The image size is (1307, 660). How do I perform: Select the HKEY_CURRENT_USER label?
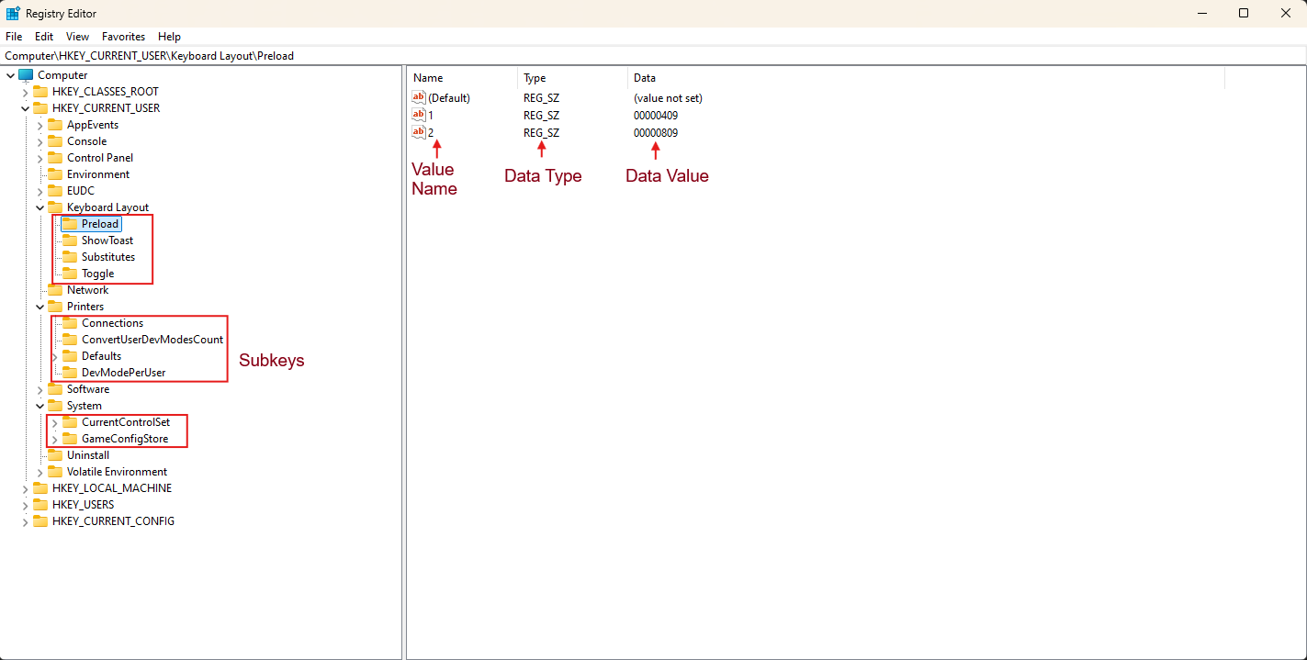(106, 108)
